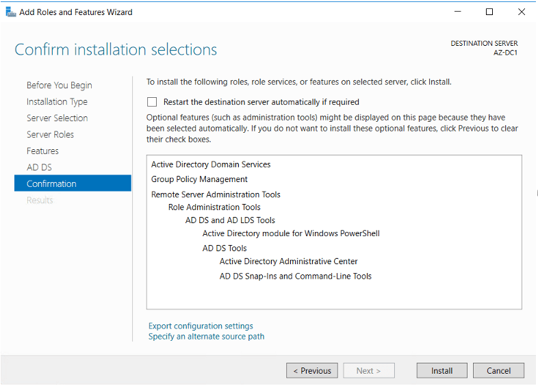Viewport: 538px width, 386px height.
Task: Maximize the wizard window
Action: click(x=489, y=12)
